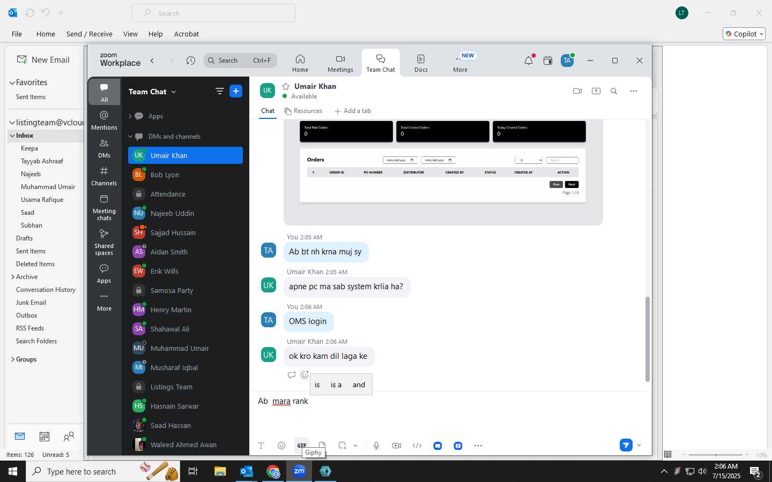Open the Zoom calendar icon

click(548, 61)
